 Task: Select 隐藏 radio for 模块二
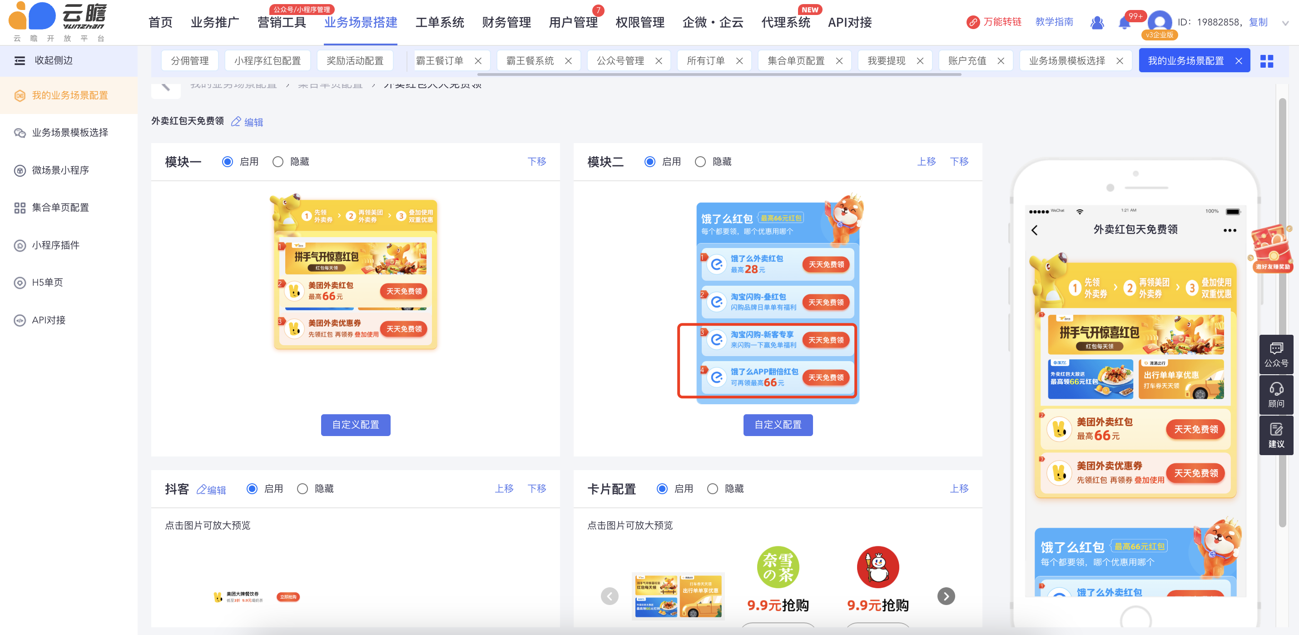point(700,162)
